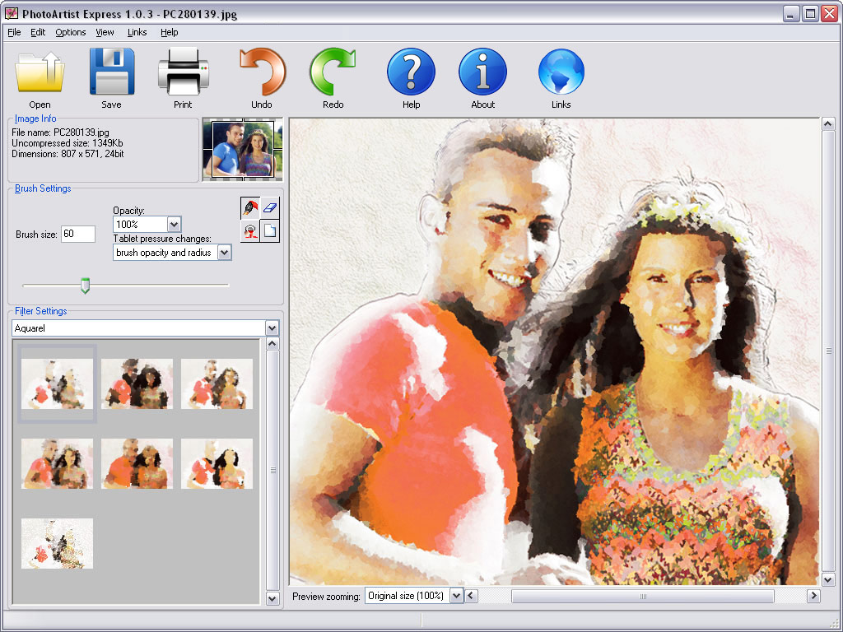This screenshot has height=632, width=843.
Task: Select the eraser tool
Action: (x=270, y=207)
